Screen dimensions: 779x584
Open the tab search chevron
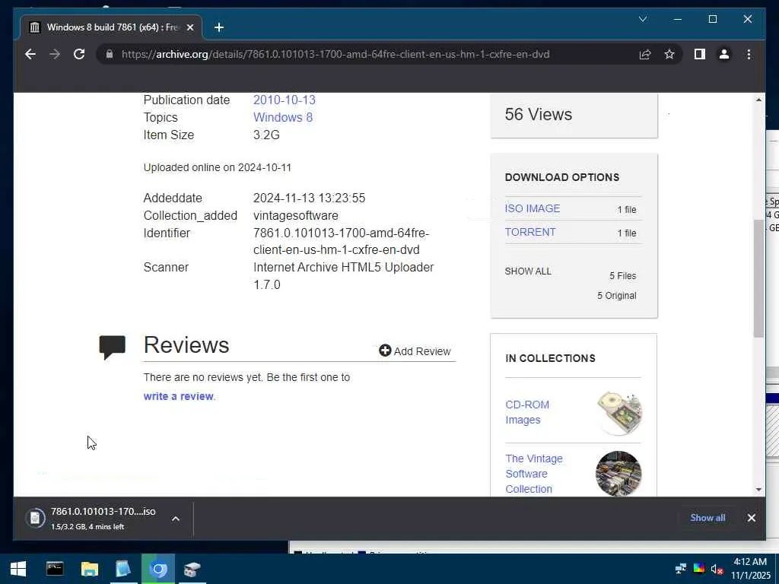click(x=642, y=19)
